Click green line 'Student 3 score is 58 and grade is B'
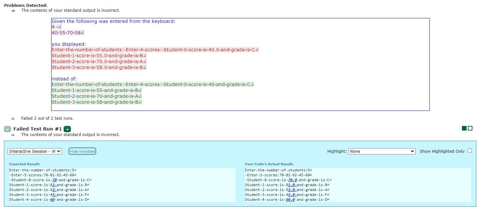 pyautogui.click(x=96, y=102)
